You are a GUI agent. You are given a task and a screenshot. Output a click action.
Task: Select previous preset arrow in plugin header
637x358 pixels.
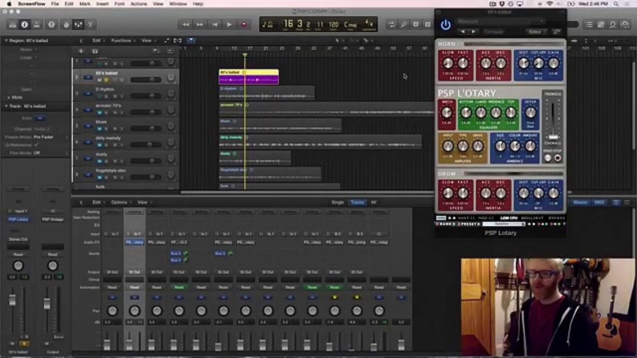coord(463,32)
